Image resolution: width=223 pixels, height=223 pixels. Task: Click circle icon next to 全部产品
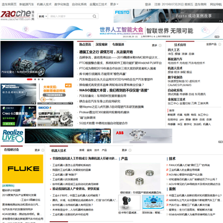pos(220,45)
